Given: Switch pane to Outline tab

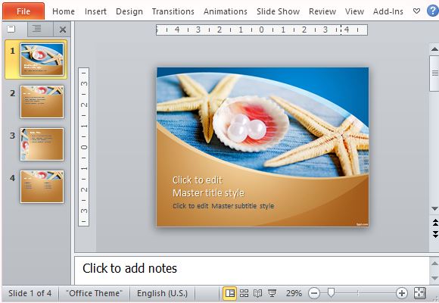Looking at the screenshot, I should click(36, 29).
